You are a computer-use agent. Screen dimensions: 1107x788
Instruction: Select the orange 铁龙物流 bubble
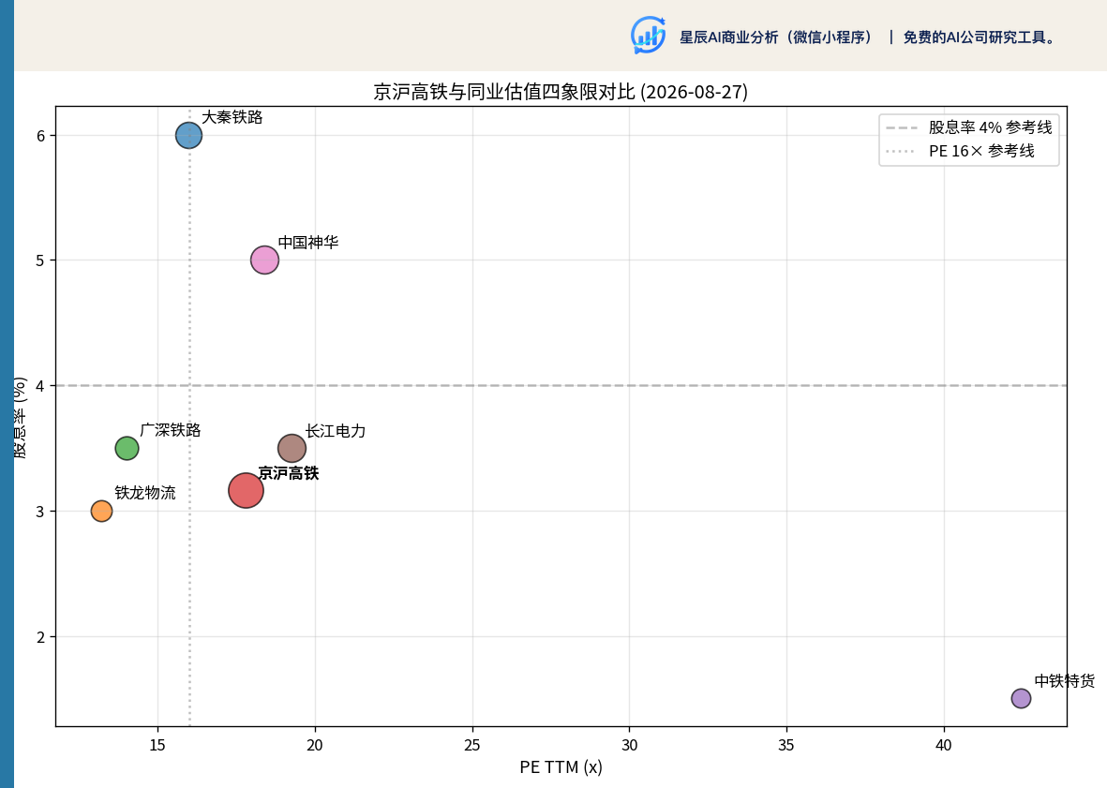(101, 511)
